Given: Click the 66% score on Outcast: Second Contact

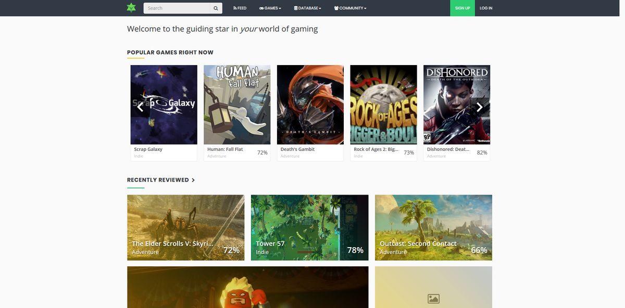Looking at the screenshot, I should click(x=479, y=250).
